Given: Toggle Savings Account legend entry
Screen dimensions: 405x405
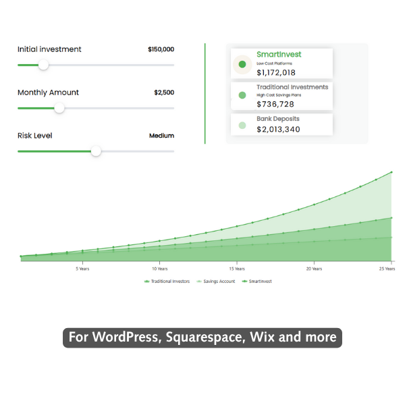Looking at the screenshot, I should point(216,281).
